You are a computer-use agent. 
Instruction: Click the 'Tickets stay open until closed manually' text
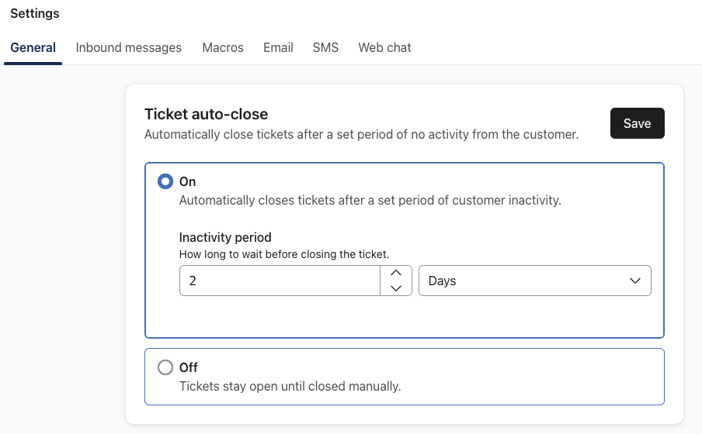tap(290, 386)
